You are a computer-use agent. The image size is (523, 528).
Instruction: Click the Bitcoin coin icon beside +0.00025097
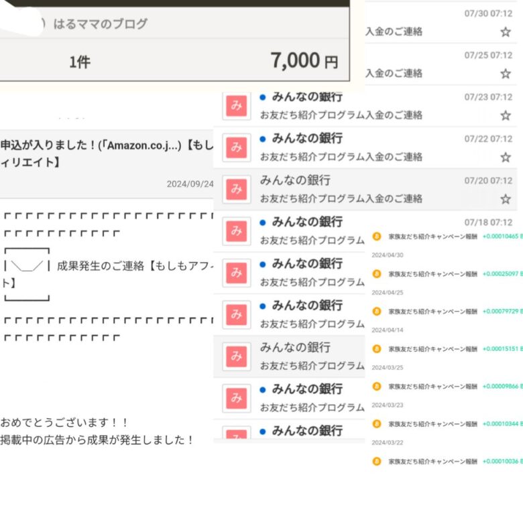(377, 274)
